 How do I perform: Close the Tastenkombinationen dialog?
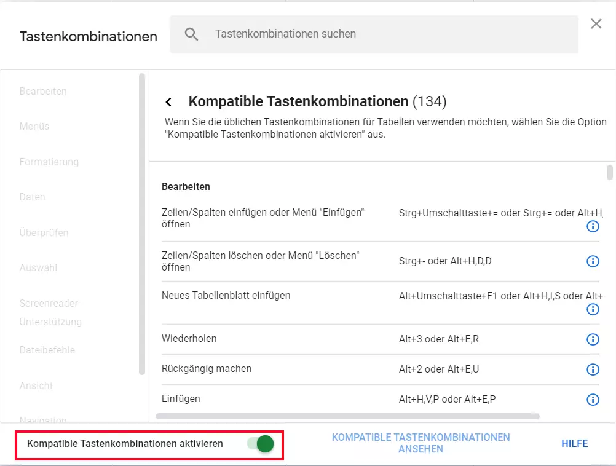[x=596, y=24]
